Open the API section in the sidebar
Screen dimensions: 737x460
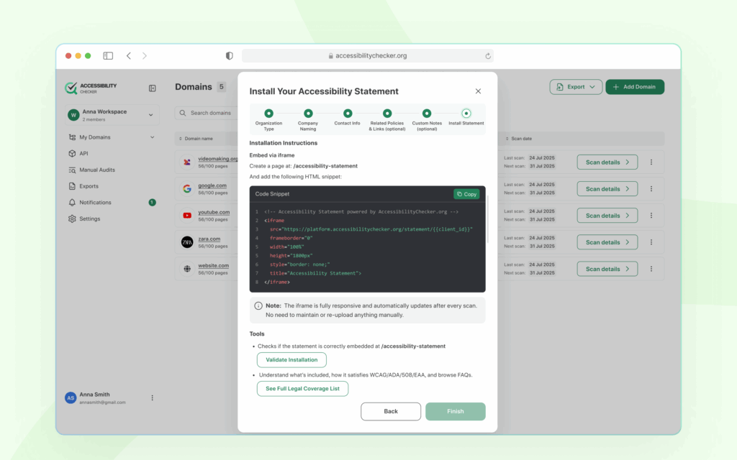(x=85, y=153)
